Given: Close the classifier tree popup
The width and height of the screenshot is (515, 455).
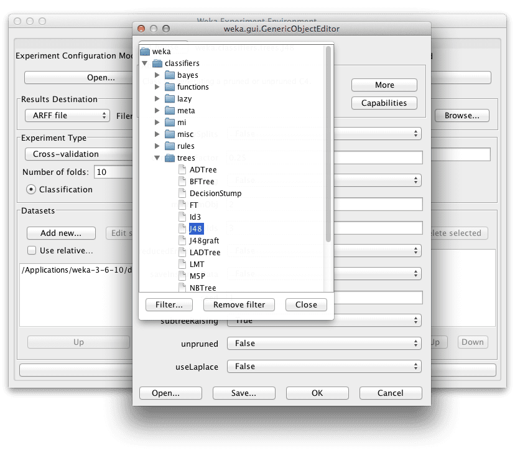Looking at the screenshot, I should pyautogui.click(x=306, y=305).
